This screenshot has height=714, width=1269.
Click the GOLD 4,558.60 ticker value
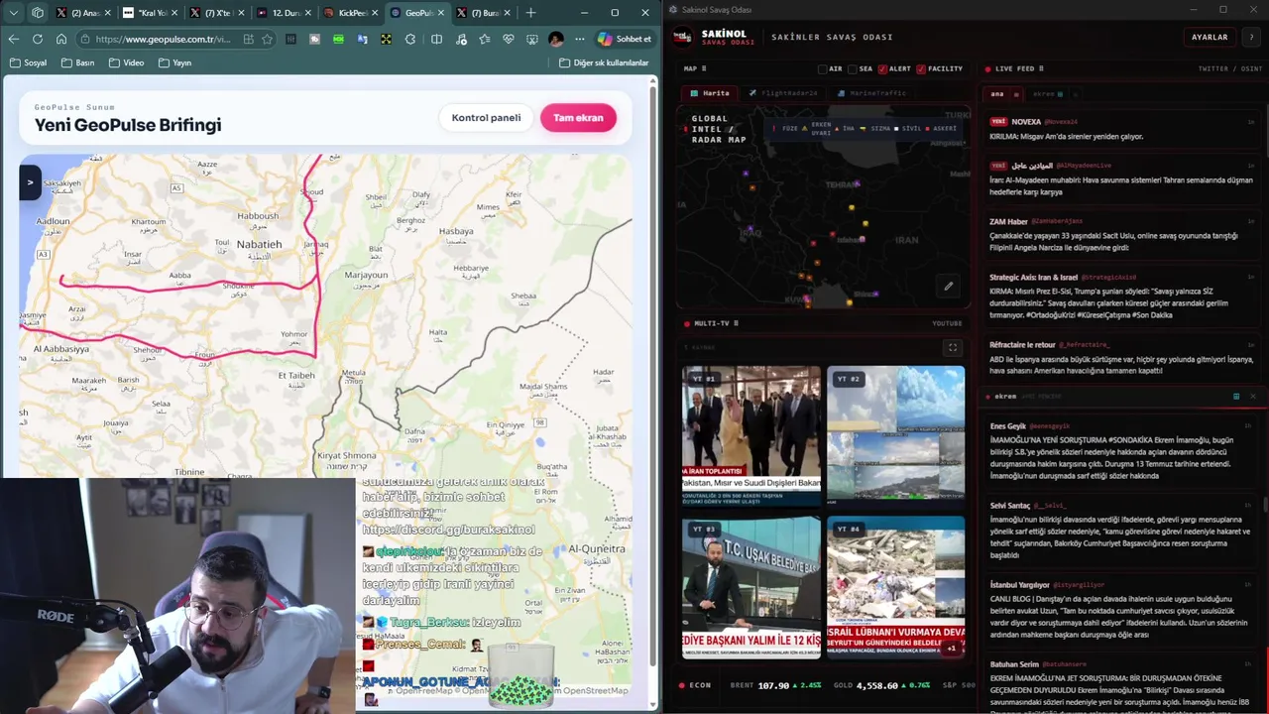[x=878, y=685]
